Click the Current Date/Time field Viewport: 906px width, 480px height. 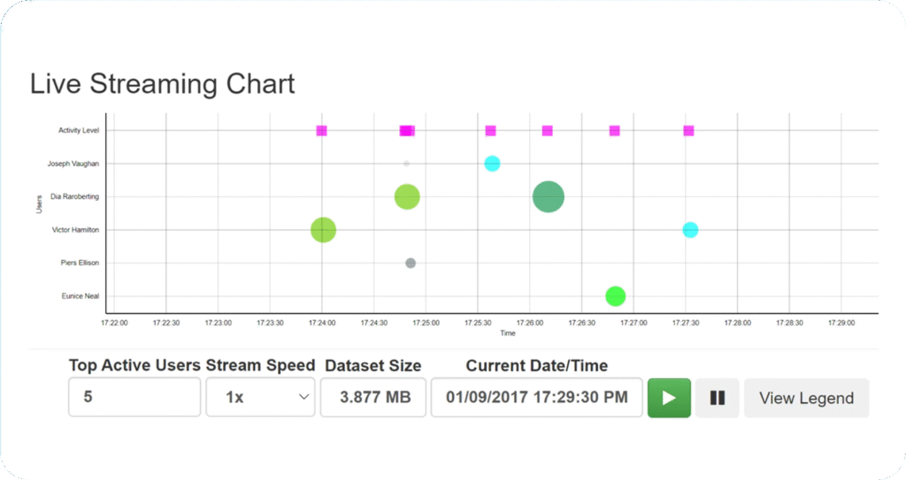pyautogui.click(x=536, y=398)
